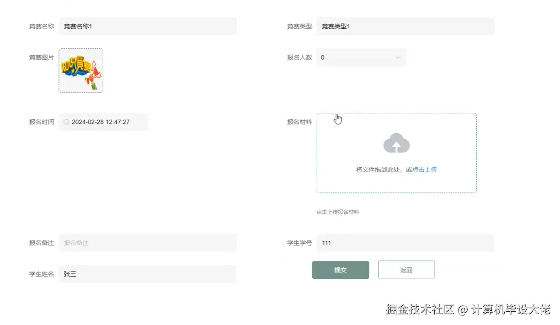Click the 竞赛名称 input showing 竞赛名称1
Screen dimensions: 560x325
[x=147, y=26]
